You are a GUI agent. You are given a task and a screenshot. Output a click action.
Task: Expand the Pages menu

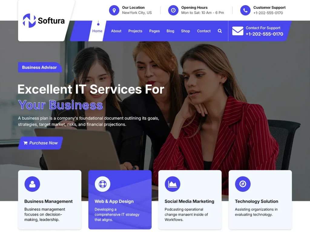pyautogui.click(x=154, y=31)
